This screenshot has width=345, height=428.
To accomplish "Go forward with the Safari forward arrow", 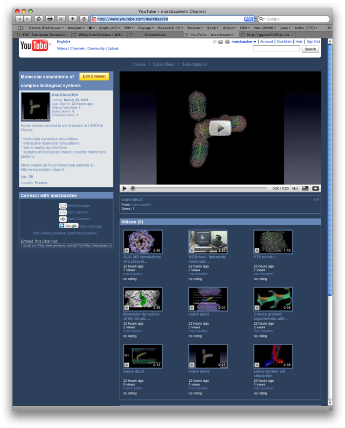I will coord(27,19).
